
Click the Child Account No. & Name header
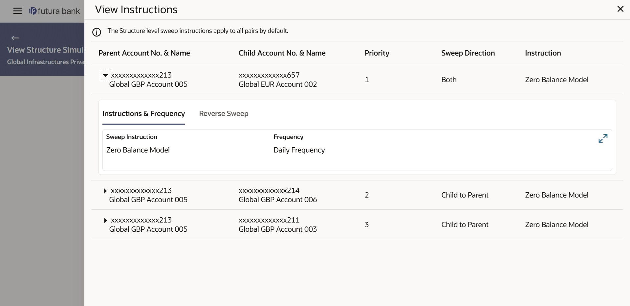click(x=282, y=53)
